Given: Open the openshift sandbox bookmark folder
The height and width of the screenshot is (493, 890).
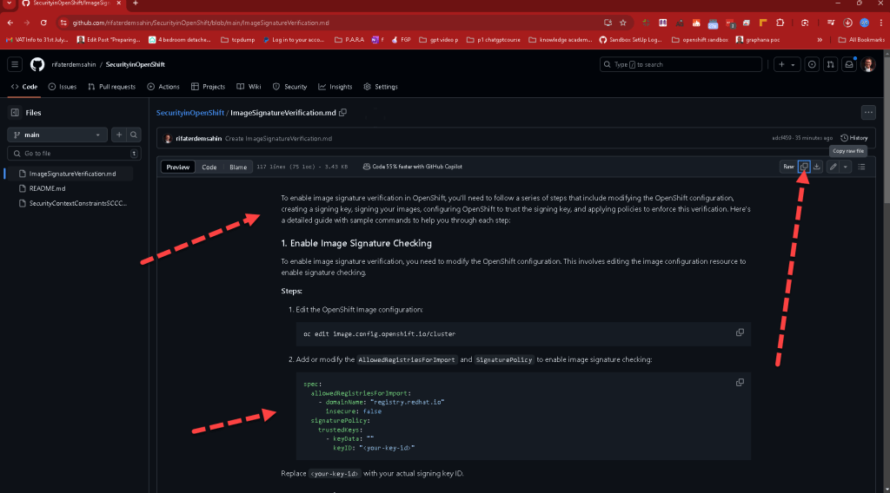Looking at the screenshot, I should 700,40.
